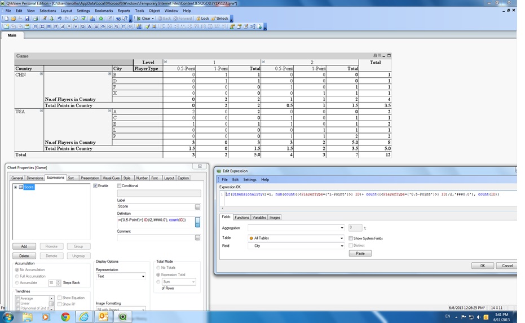Uncheck the Enable checkbox
525x323 pixels.
(96, 186)
